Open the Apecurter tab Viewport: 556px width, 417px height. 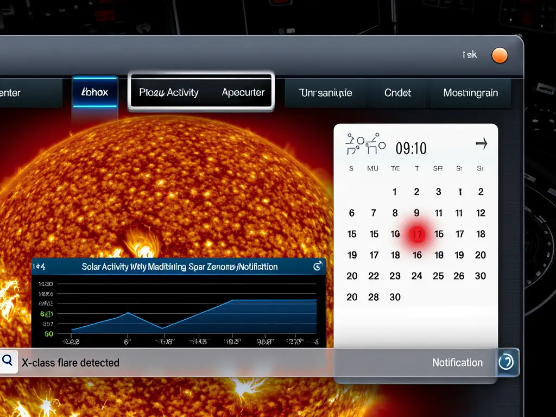[243, 92]
